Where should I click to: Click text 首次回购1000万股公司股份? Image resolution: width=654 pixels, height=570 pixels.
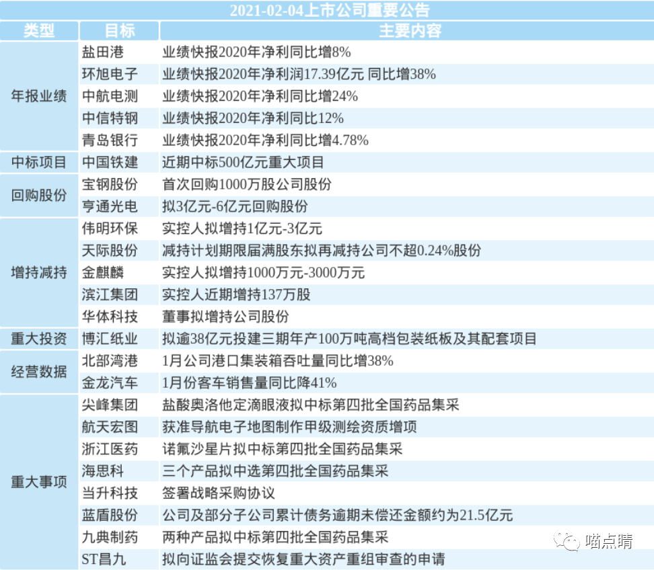[x=247, y=185]
